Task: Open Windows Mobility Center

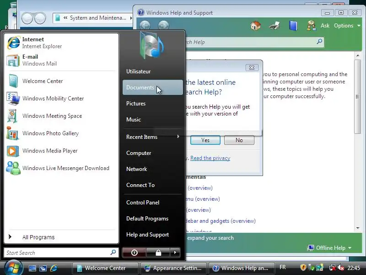Action: coord(62,99)
